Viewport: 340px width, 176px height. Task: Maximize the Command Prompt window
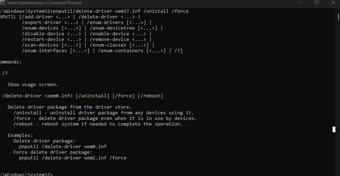click(x=317, y=2)
